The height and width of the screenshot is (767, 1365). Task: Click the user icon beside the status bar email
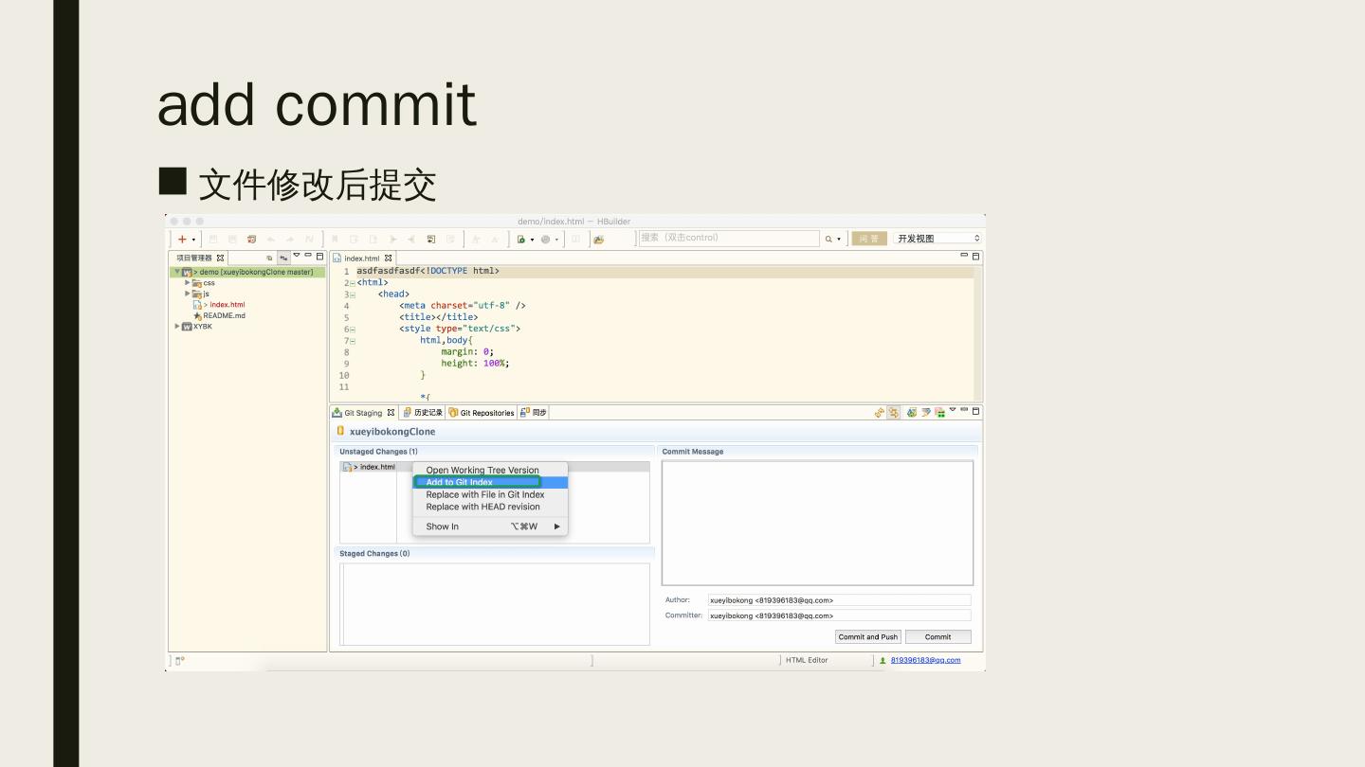point(883,661)
